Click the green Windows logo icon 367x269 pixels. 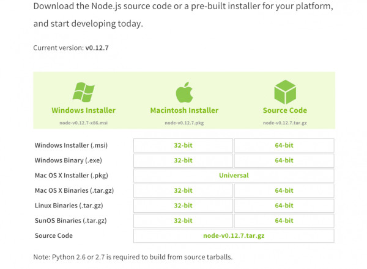(84, 92)
